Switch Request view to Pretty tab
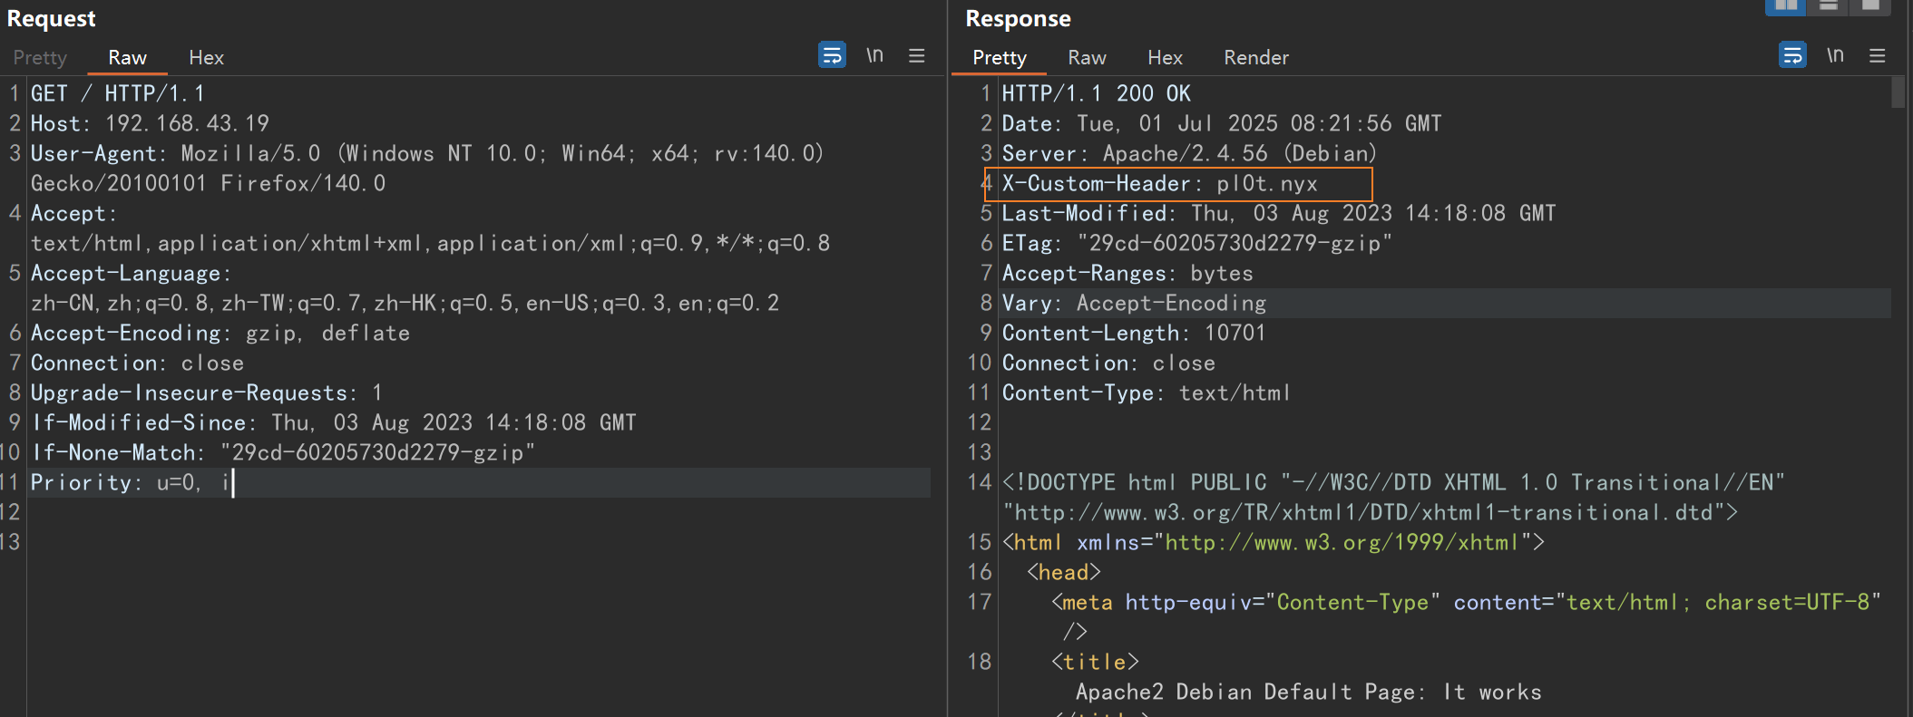The image size is (1913, 717). [x=40, y=58]
